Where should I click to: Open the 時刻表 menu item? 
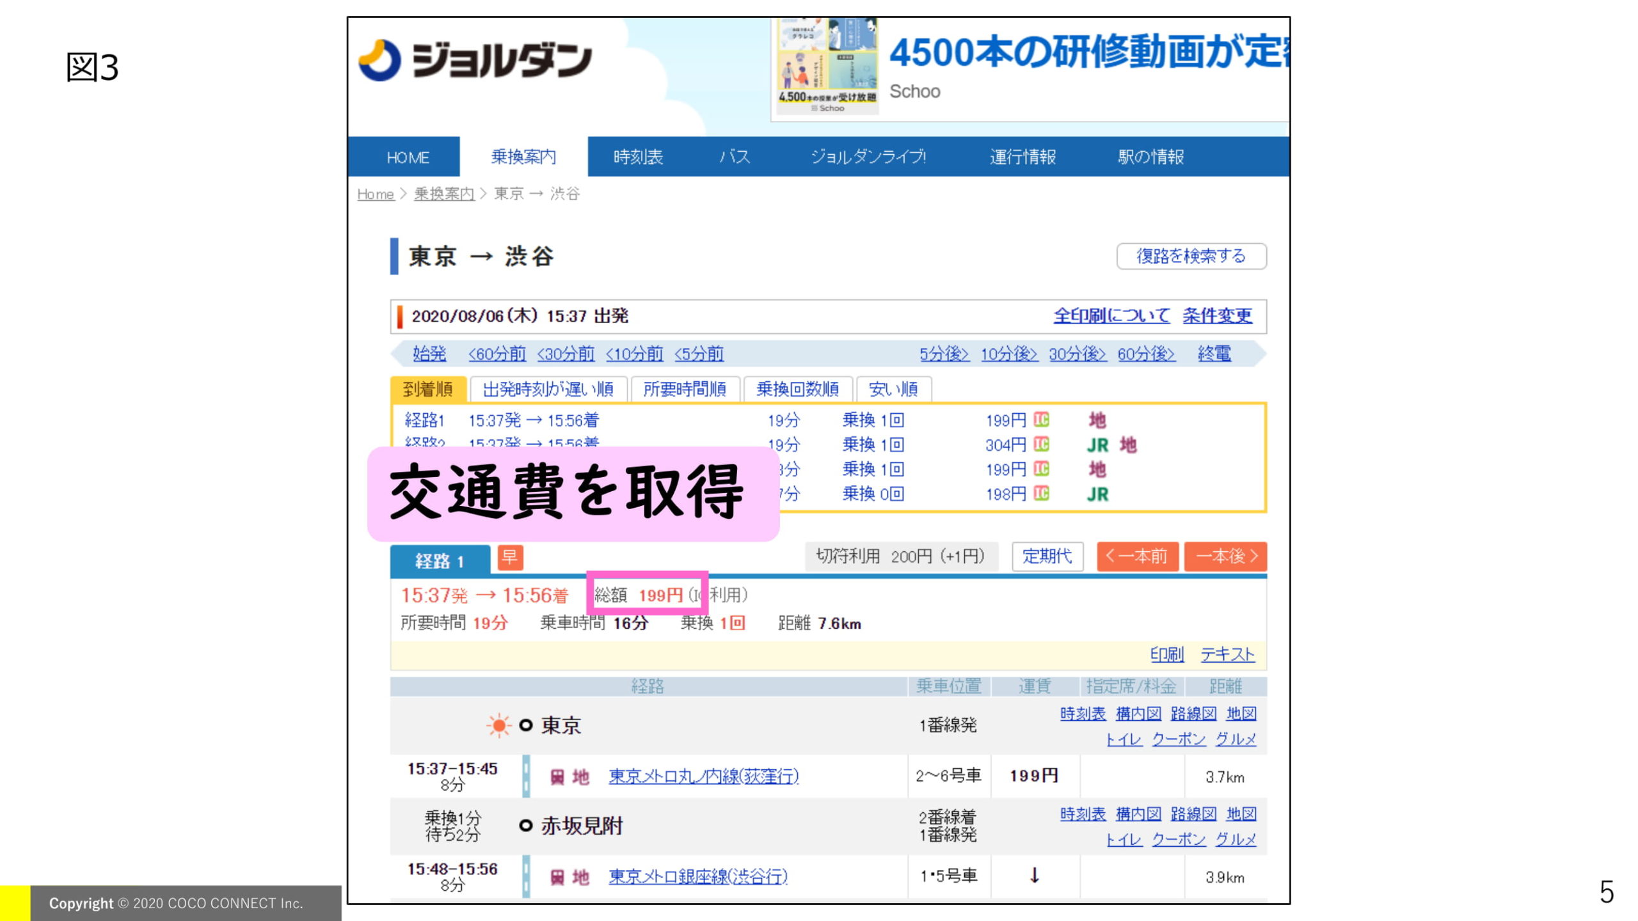(x=638, y=157)
